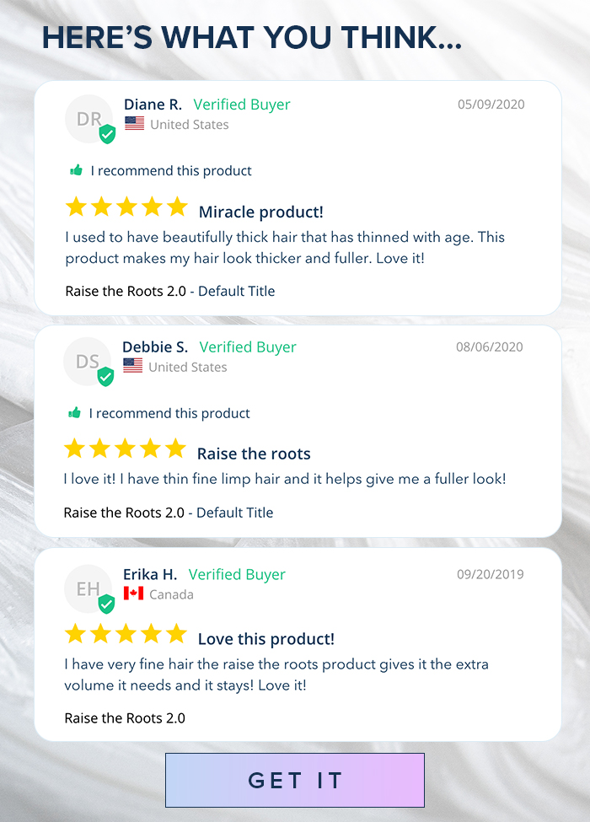590x822 pixels.
Task: Click the DR avatar circle for Diane R.
Action: click(x=89, y=119)
